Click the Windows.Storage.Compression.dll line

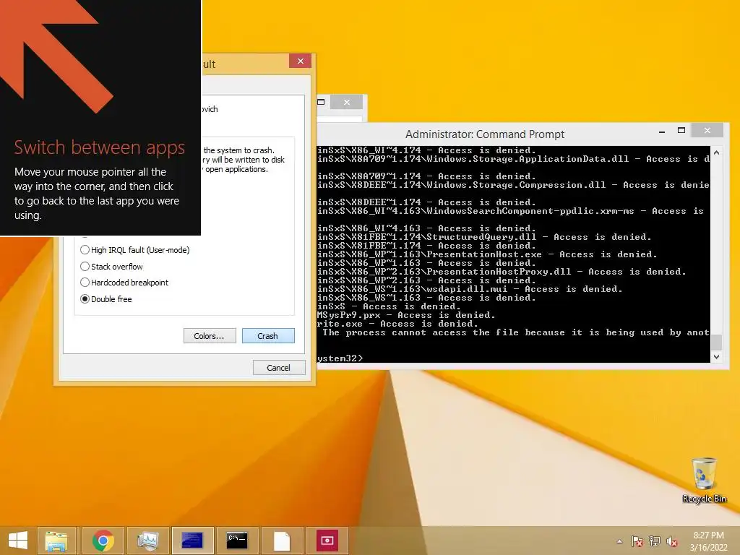[x=513, y=185]
